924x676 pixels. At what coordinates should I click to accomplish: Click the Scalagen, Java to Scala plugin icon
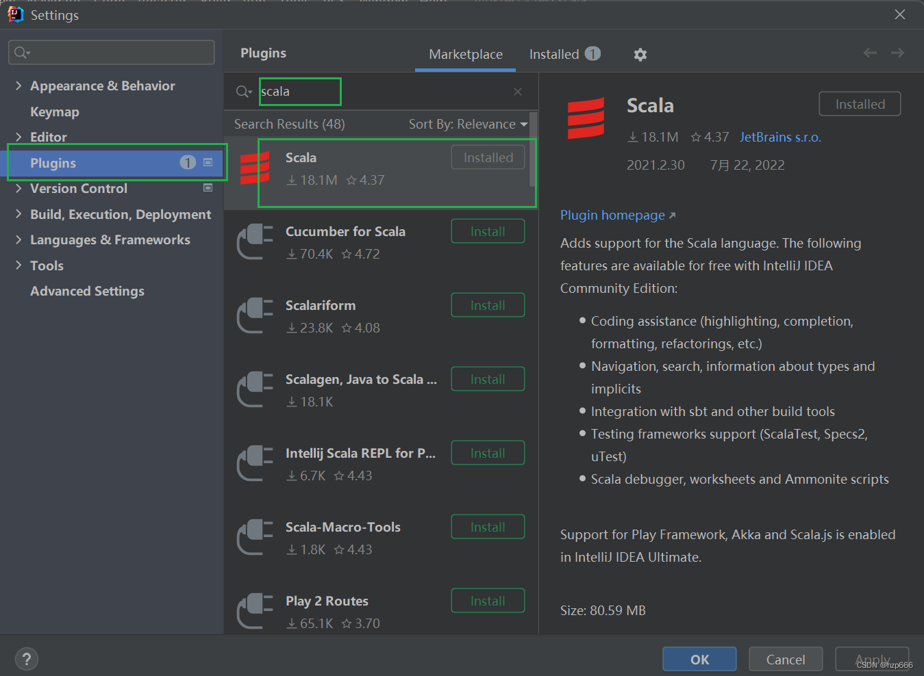pyautogui.click(x=255, y=389)
